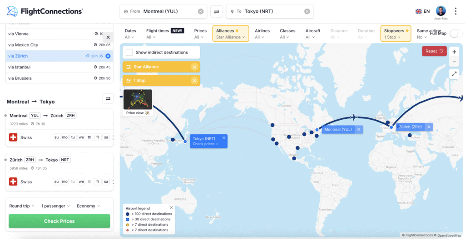
Task: Remove the Star Alliance filter tag
Action: (x=194, y=67)
